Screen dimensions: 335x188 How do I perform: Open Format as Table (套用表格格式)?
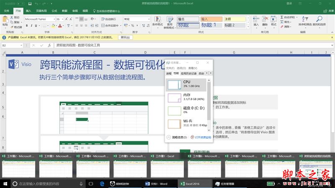(170, 23)
